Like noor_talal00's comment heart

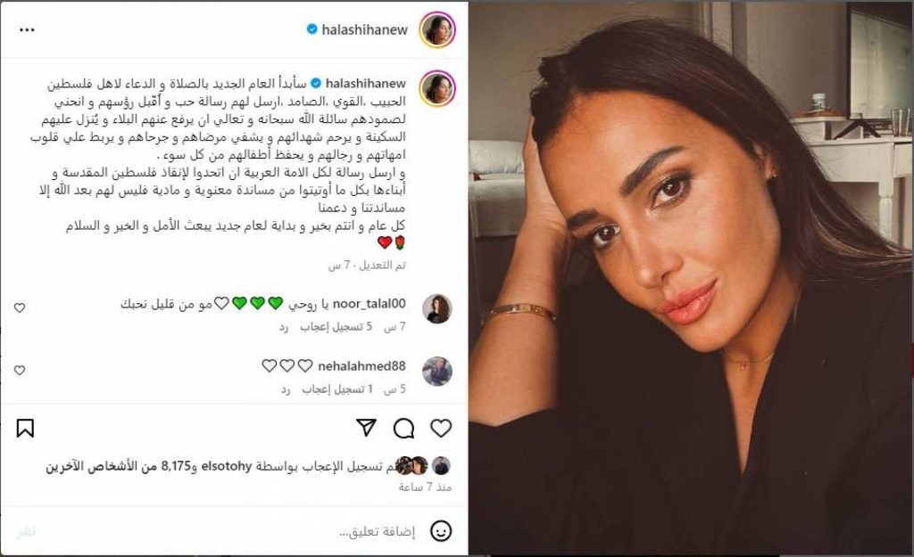(x=20, y=307)
